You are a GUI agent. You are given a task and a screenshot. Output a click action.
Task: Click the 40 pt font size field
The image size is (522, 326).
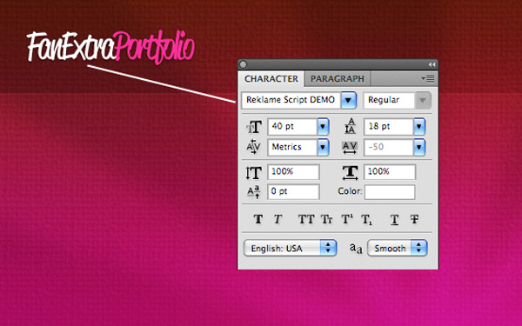click(292, 127)
